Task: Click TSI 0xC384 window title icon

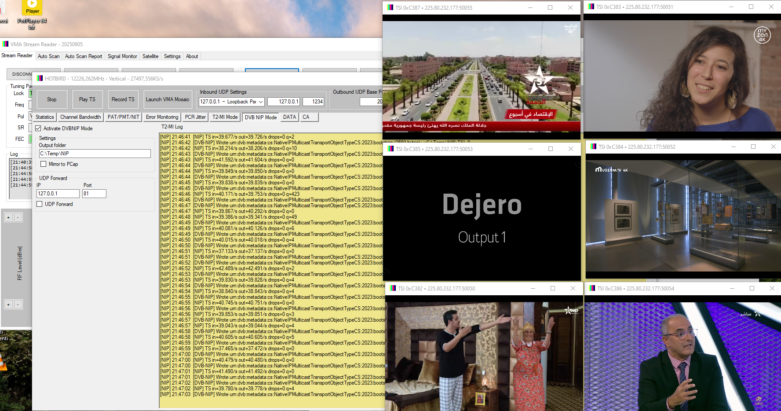Action: [x=593, y=147]
